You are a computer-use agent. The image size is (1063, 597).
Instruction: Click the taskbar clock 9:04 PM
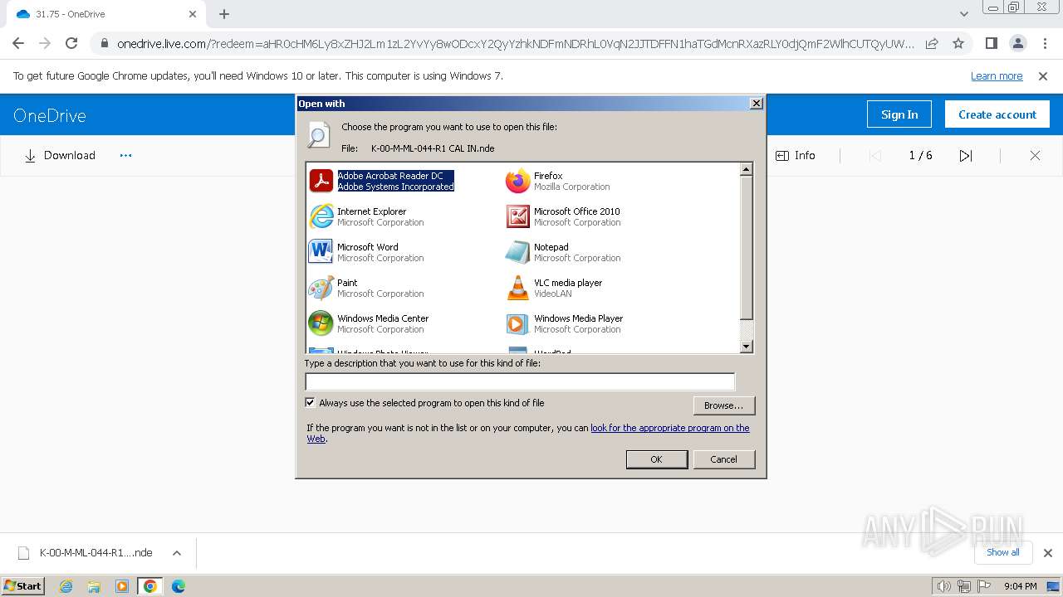pyautogui.click(x=1021, y=586)
